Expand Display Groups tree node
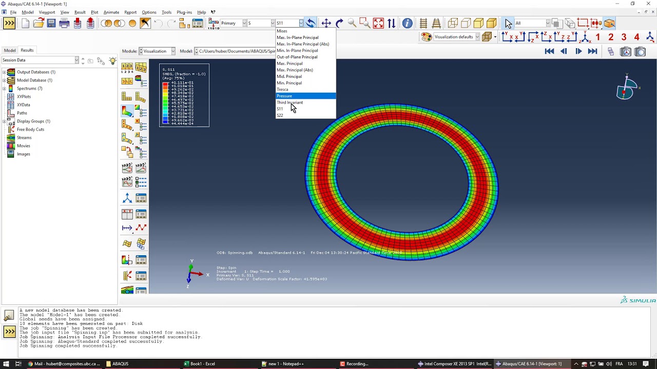The width and height of the screenshot is (657, 369). point(4,121)
